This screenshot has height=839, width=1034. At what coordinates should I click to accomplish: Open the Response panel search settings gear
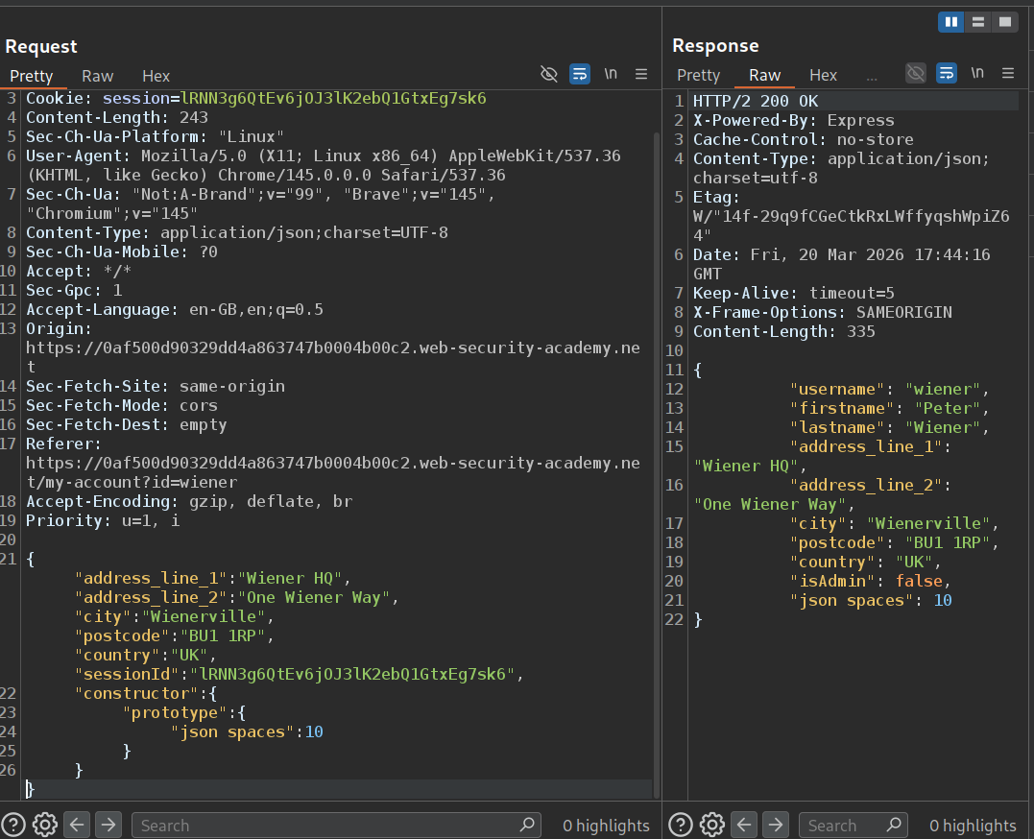pyautogui.click(x=711, y=825)
